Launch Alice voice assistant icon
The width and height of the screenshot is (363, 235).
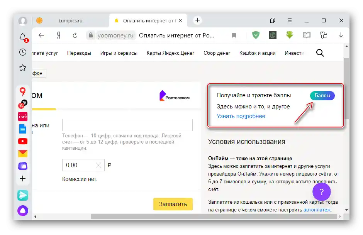click(23, 211)
